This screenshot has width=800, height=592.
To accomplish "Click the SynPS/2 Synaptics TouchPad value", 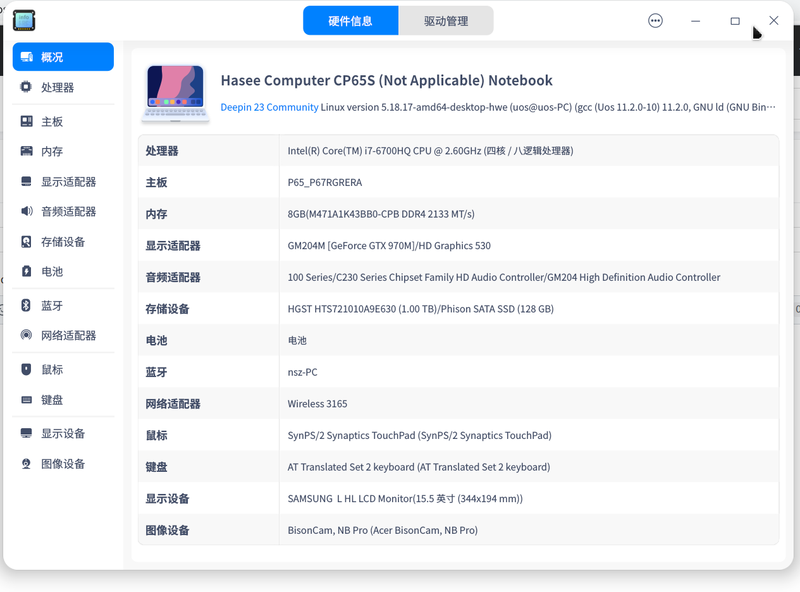I will (x=420, y=435).
